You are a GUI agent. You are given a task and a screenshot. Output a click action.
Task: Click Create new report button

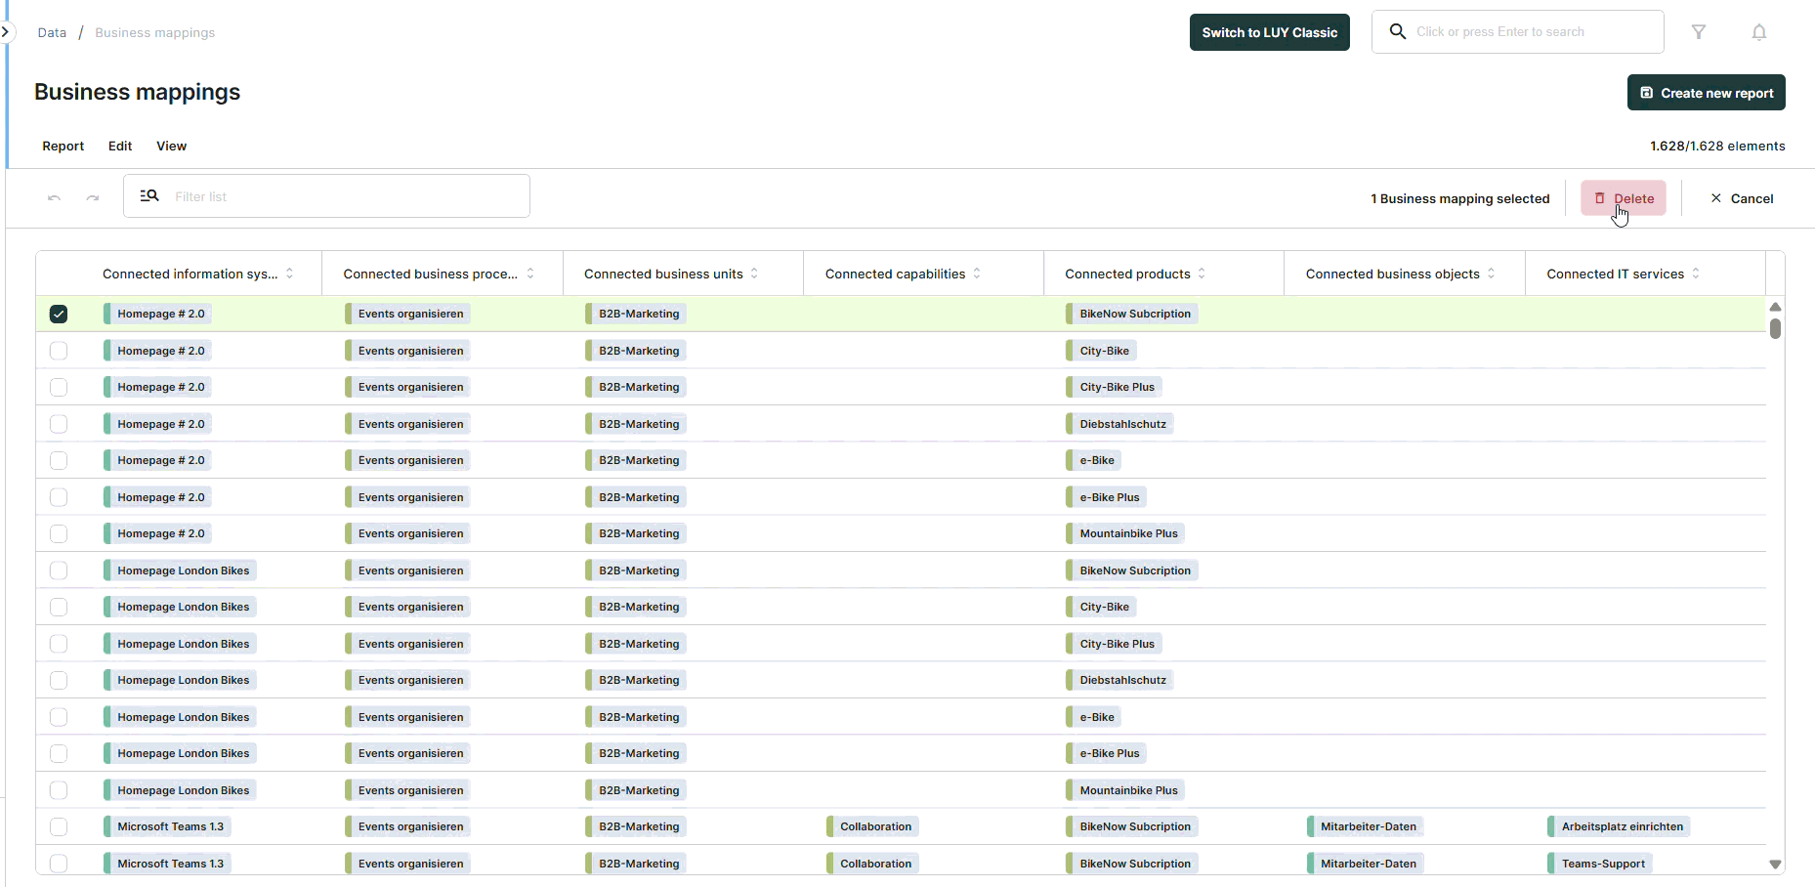(x=1706, y=93)
